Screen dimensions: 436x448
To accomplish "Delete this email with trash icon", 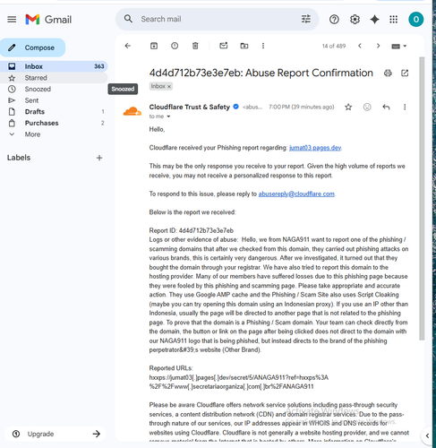I will click(x=195, y=46).
